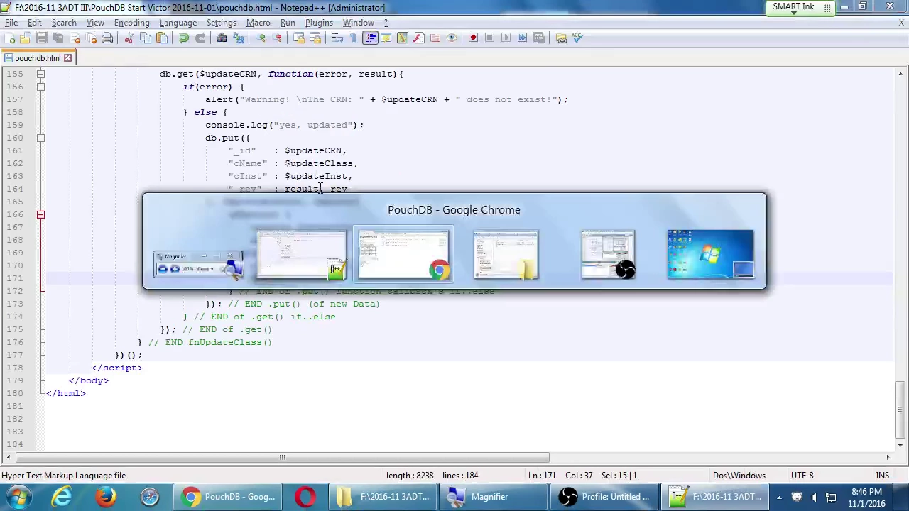Viewport: 909px width, 511px height.
Task: Close the pouchdb.html tab with red X
Action: pyautogui.click(x=67, y=58)
